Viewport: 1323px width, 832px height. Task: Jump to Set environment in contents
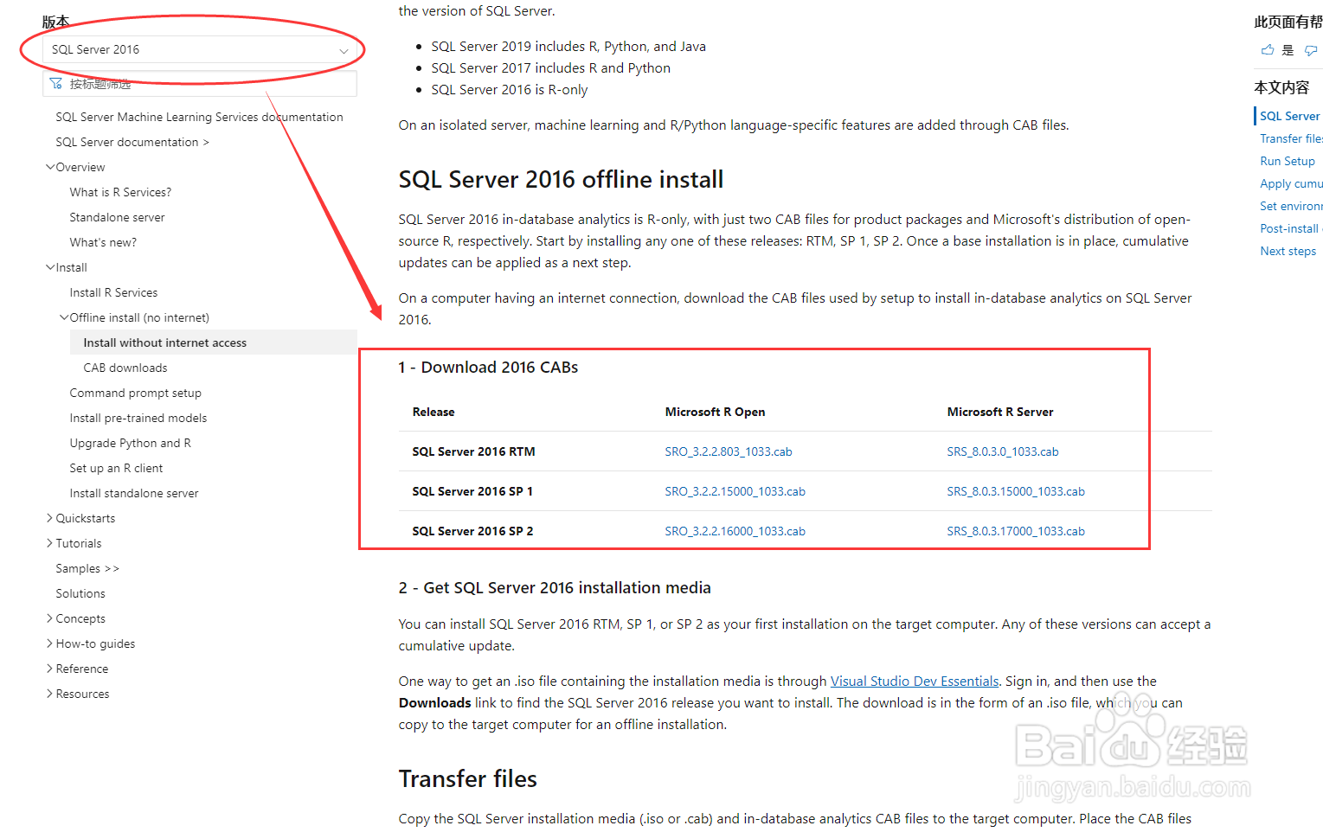pyautogui.click(x=1291, y=206)
